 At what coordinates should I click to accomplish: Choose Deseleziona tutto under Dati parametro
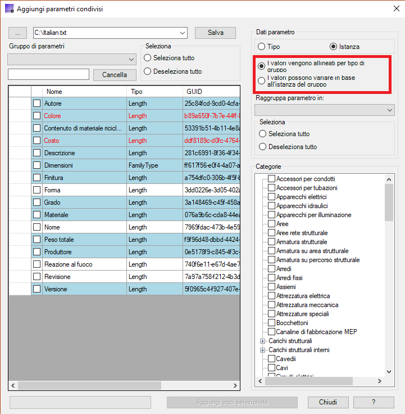coord(262,147)
